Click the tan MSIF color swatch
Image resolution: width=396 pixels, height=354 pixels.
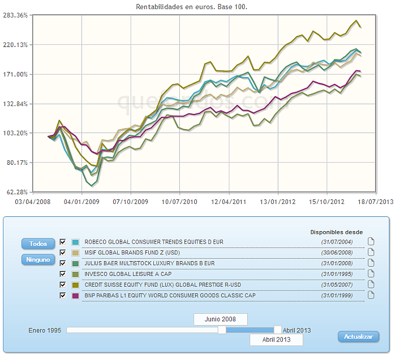point(75,253)
